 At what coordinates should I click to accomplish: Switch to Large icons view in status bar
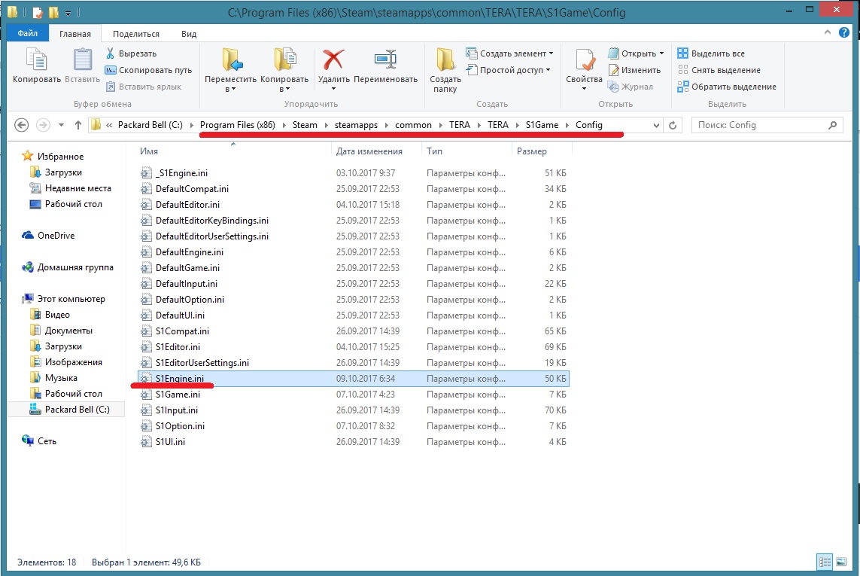tap(840, 562)
